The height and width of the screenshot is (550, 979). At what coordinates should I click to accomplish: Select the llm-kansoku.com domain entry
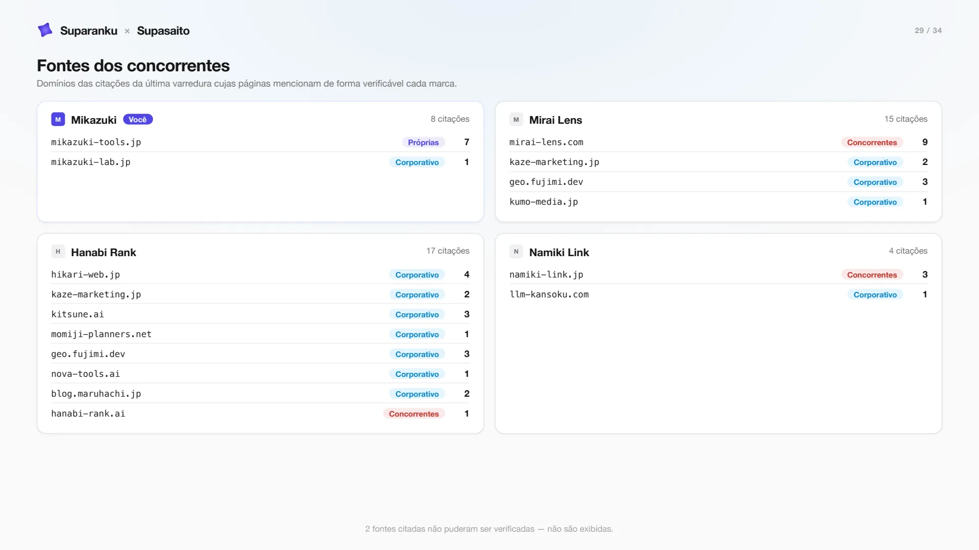549,294
